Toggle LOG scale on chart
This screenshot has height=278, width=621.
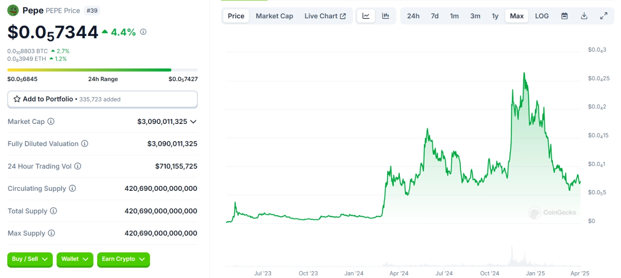[x=542, y=16]
